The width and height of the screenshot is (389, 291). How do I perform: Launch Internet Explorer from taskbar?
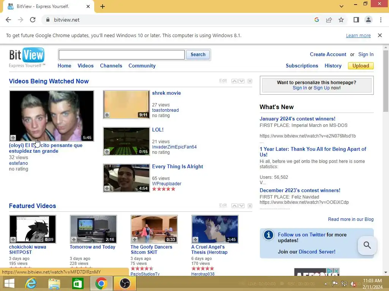click(31, 283)
